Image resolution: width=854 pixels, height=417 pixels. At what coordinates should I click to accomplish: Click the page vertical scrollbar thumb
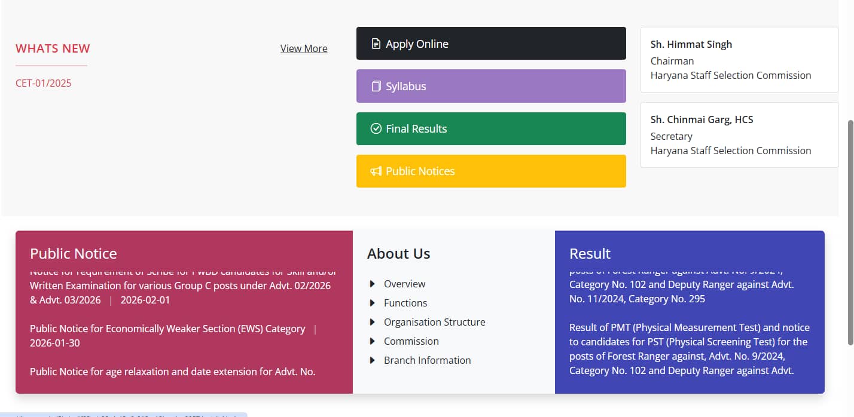(850, 232)
